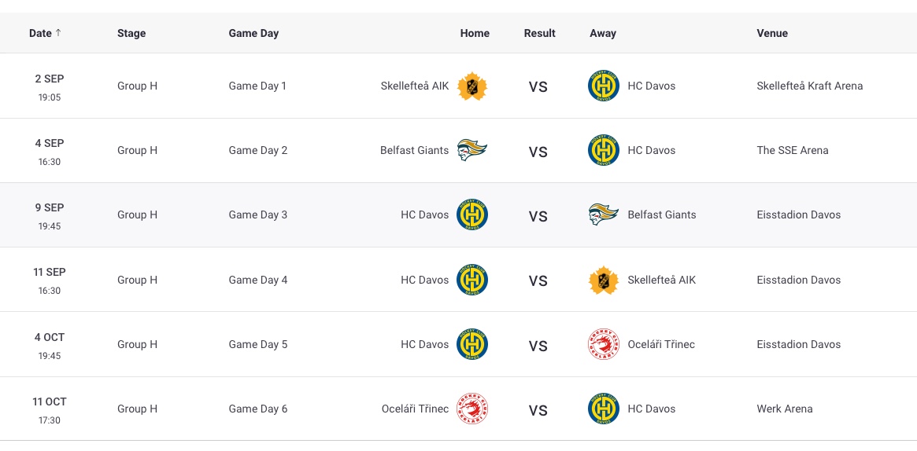Click VS result for 4 OCT match

tap(538, 346)
